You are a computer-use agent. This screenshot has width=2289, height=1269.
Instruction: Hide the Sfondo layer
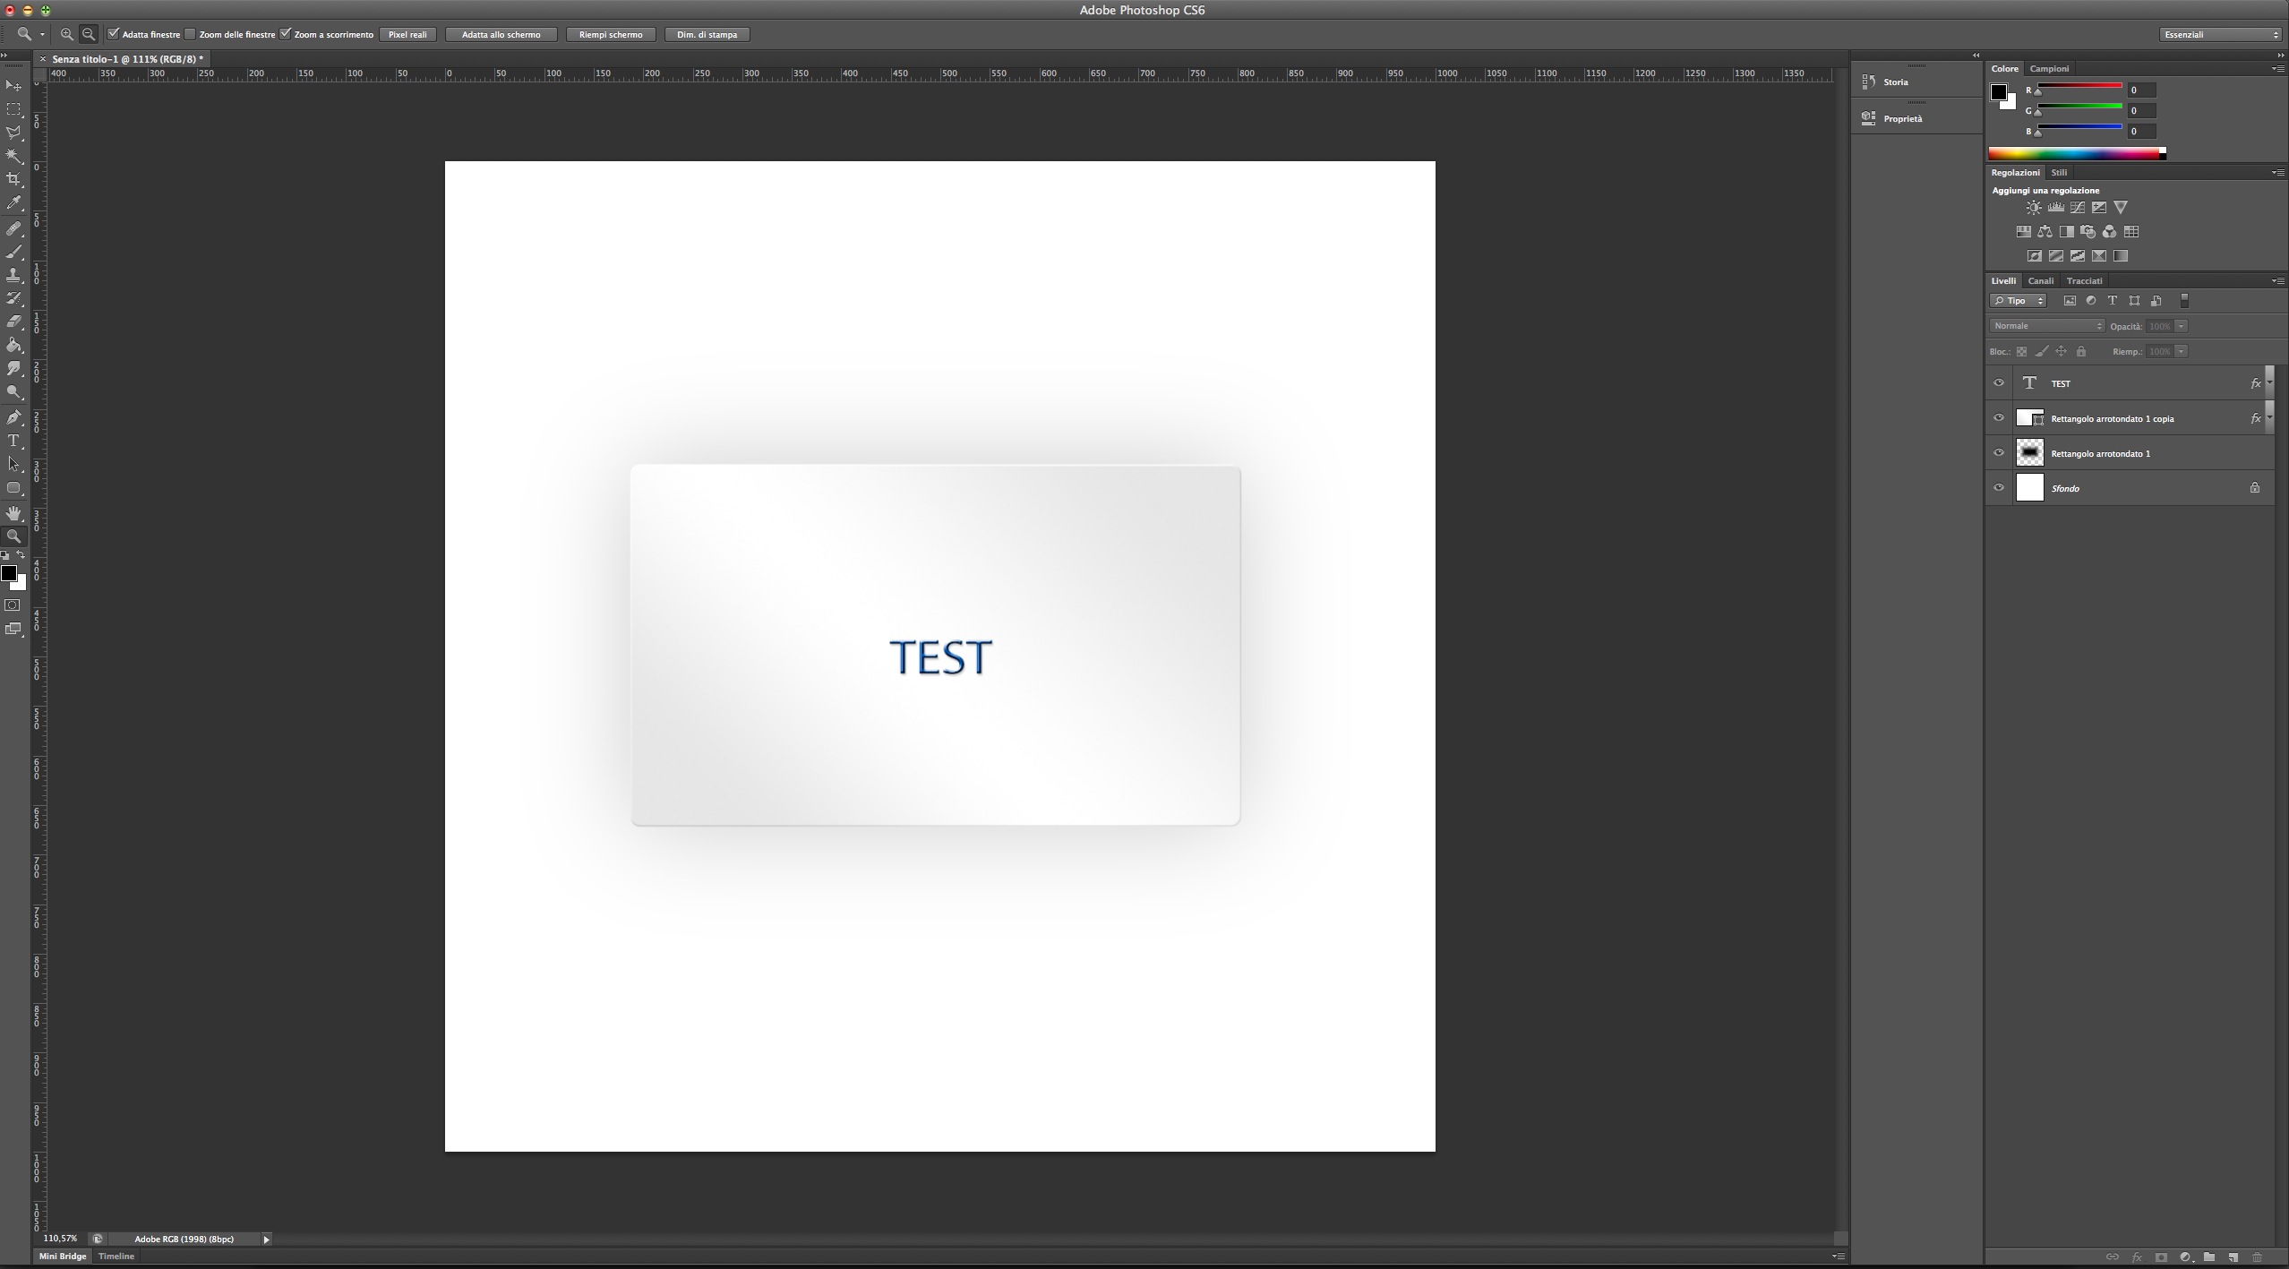point(1999,488)
